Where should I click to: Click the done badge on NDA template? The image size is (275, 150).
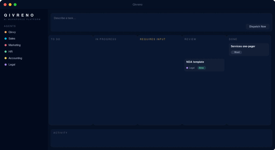[201, 68]
